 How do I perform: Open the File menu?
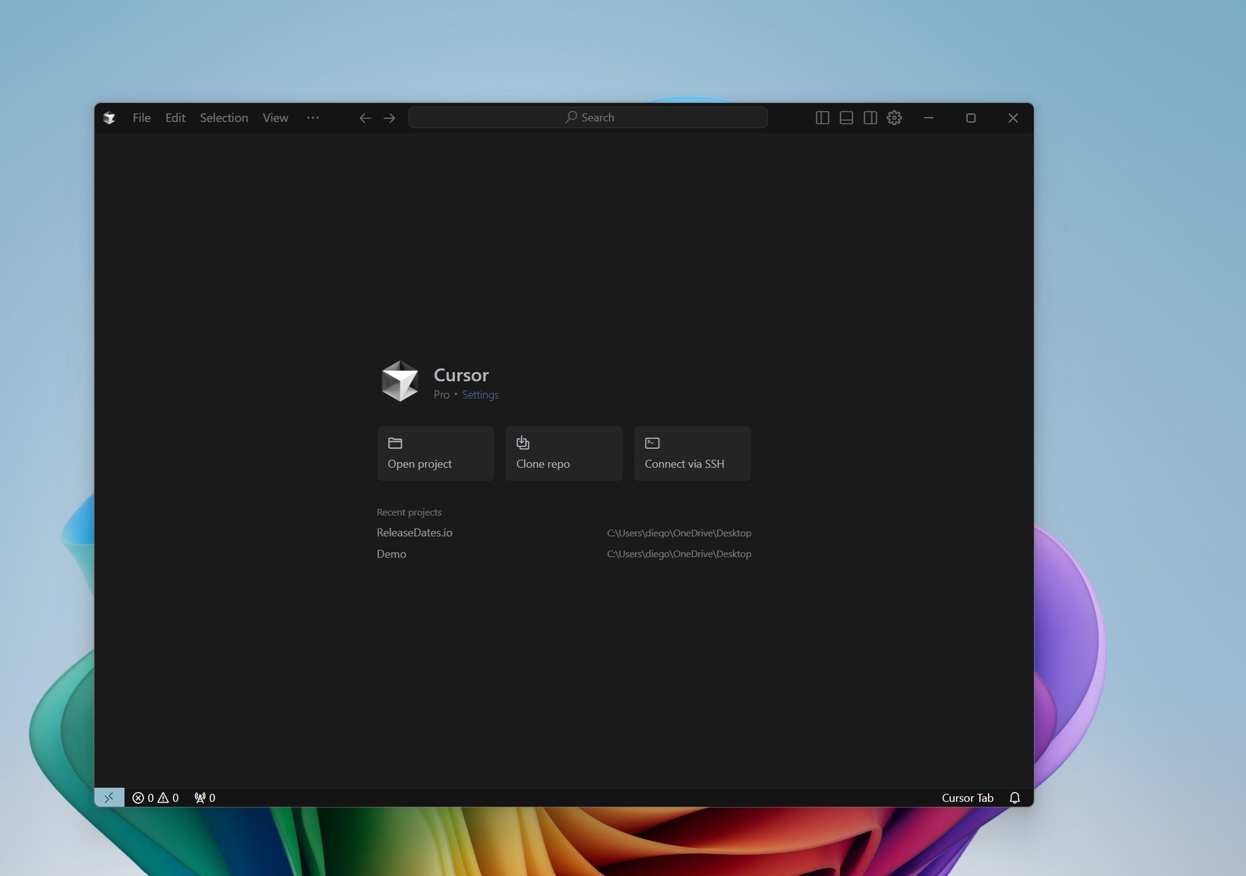[x=141, y=118]
